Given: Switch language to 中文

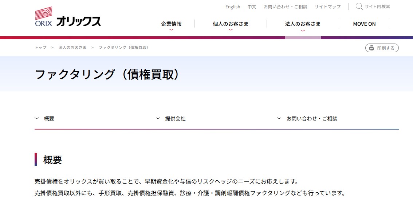Looking at the screenshot, I should pos(252,7).
